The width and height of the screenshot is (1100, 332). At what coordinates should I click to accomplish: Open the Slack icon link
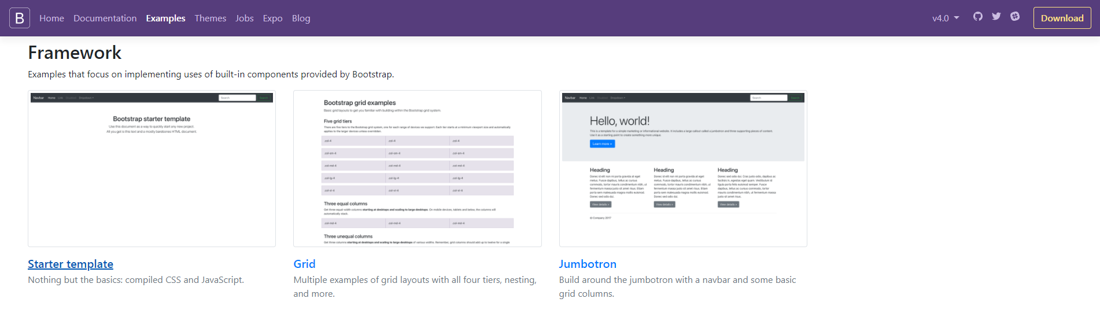[x=1015, y=17]
